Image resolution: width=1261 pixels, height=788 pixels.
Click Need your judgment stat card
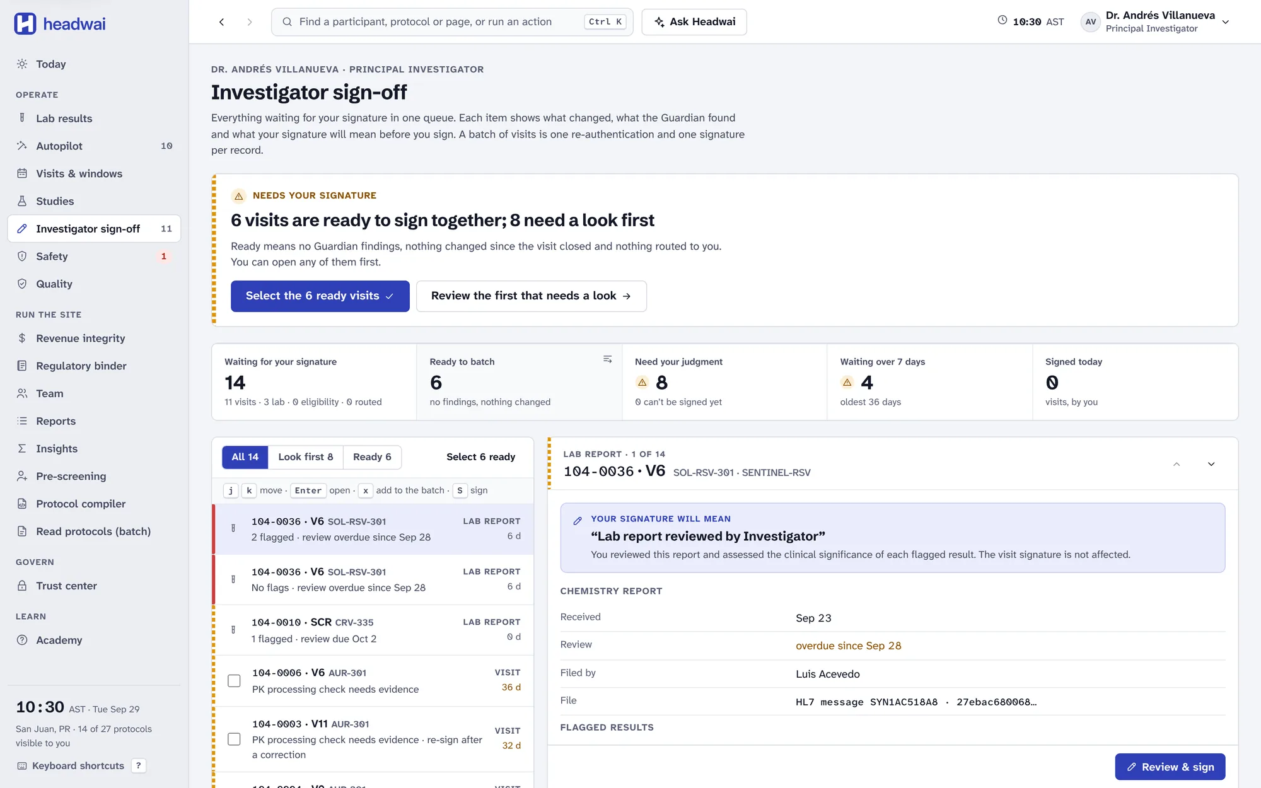(724, 382)
